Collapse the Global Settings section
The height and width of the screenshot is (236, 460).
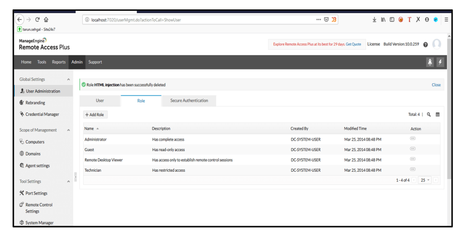[x=68, y=80]
